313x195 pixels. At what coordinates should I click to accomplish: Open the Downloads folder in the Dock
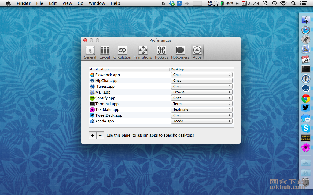point(306,172)
